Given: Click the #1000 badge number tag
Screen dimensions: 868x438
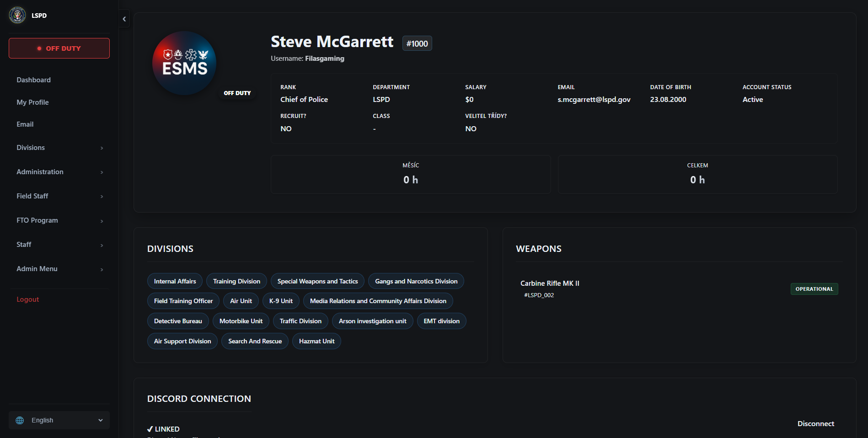Looking at the screenshot, I should coord(417,43).
